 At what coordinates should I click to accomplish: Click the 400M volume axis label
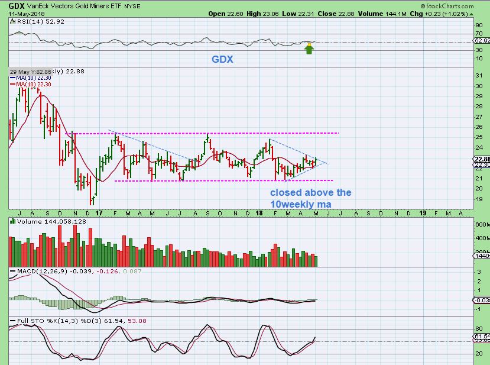pyautogui.click(x=482, y=238)
